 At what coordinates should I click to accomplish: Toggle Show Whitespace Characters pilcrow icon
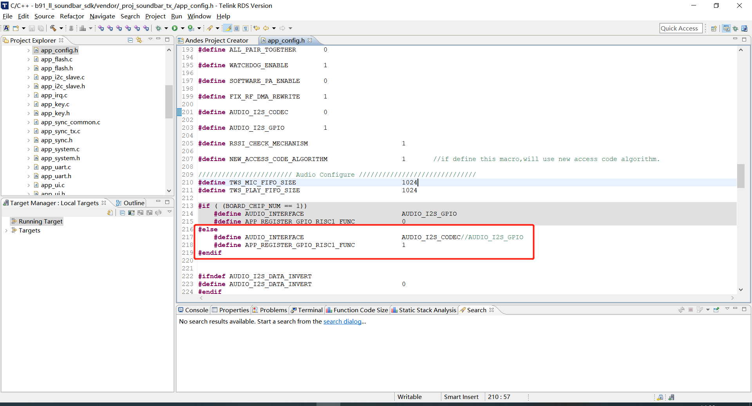(x=246, y=28)
